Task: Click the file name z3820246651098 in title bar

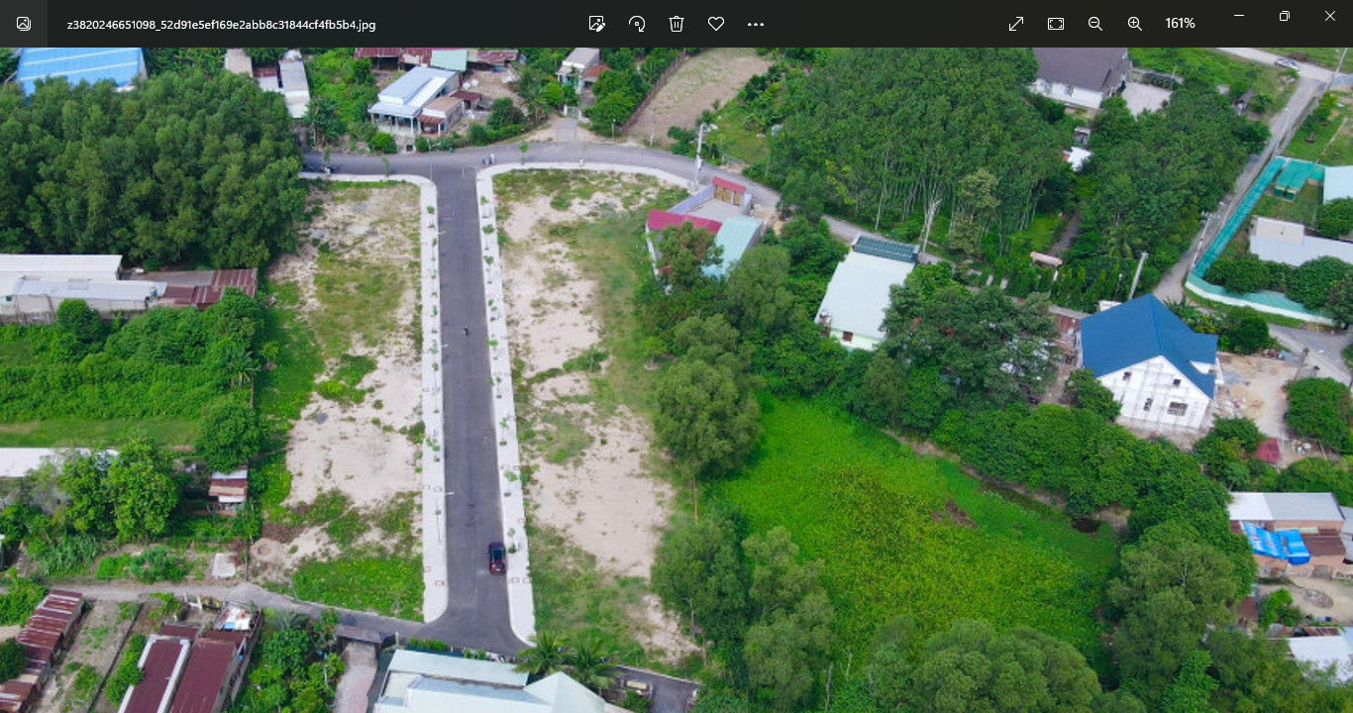Action: click(x=221, y=25)
